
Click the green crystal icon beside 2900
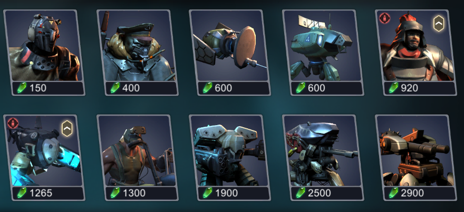(393, 193)
